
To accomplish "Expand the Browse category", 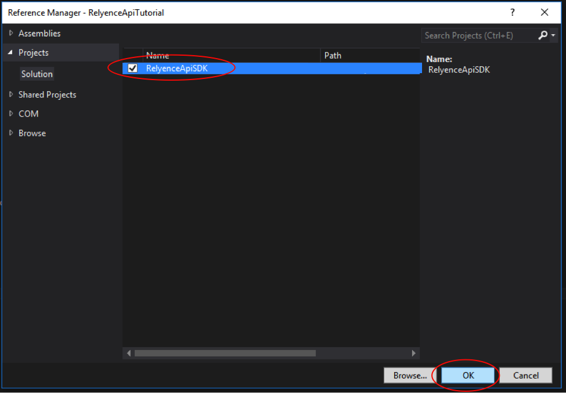I will 11,133.
